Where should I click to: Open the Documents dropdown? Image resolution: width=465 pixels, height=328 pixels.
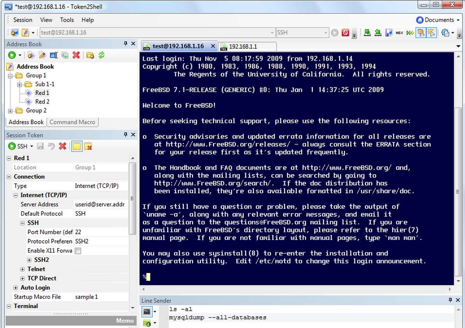point(437,20)
